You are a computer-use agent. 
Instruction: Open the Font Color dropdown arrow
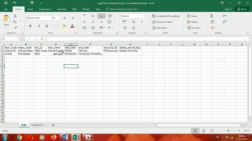pos(76,26)
